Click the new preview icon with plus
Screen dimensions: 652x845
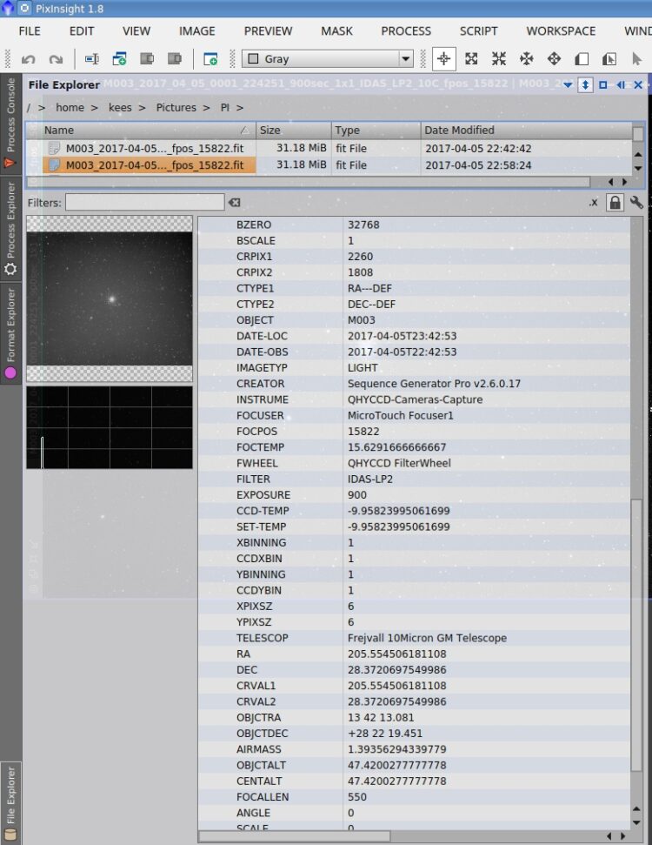tap(210, 58)
